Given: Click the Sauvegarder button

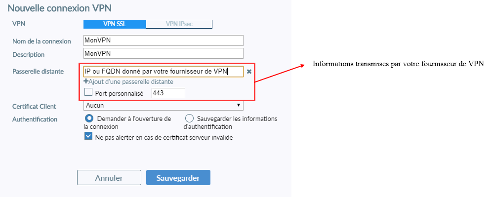Looking at the screenshot, I should point(178,178).
